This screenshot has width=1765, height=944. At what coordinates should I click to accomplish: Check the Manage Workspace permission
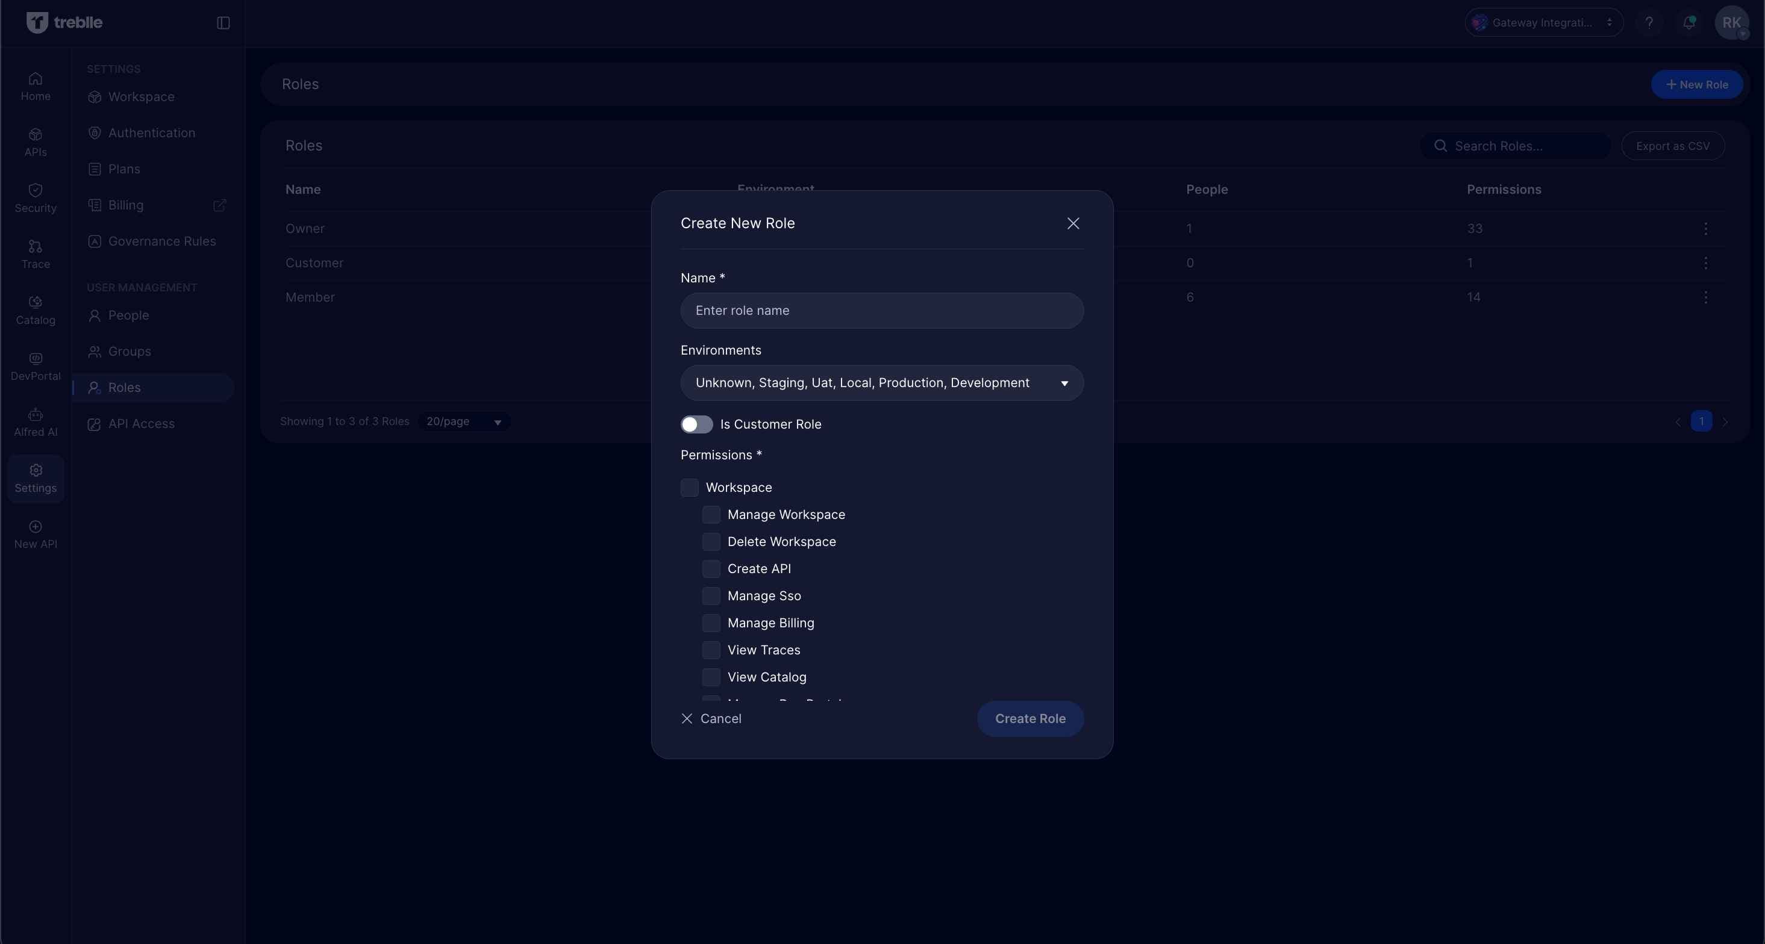click(711, 515)
